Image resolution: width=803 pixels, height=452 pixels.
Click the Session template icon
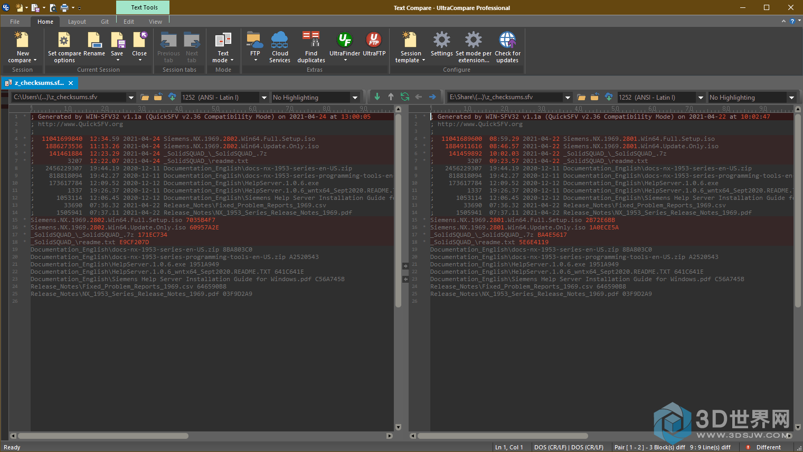pyautogui.click(x=410, y=40)
